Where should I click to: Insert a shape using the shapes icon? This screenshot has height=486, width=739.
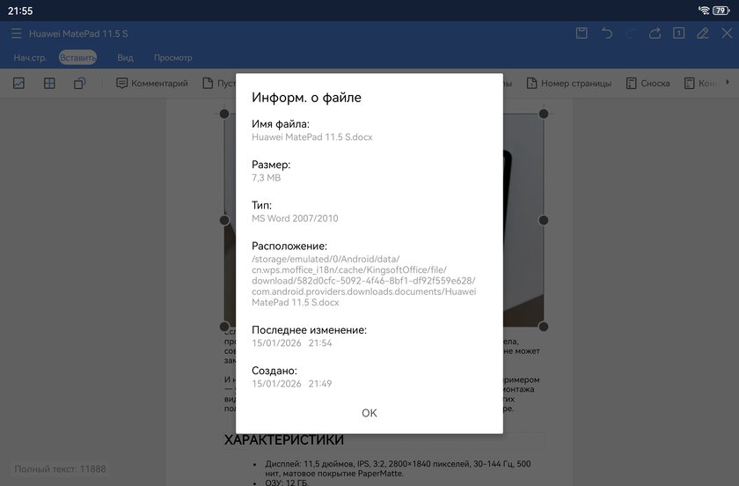pyautogui.click(x=80, y=84)
